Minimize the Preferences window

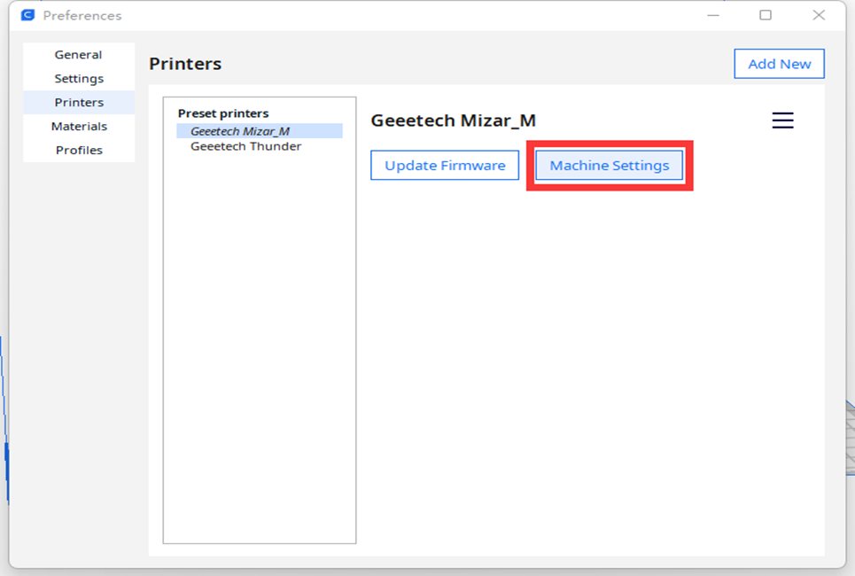click(x=713, y=15)
